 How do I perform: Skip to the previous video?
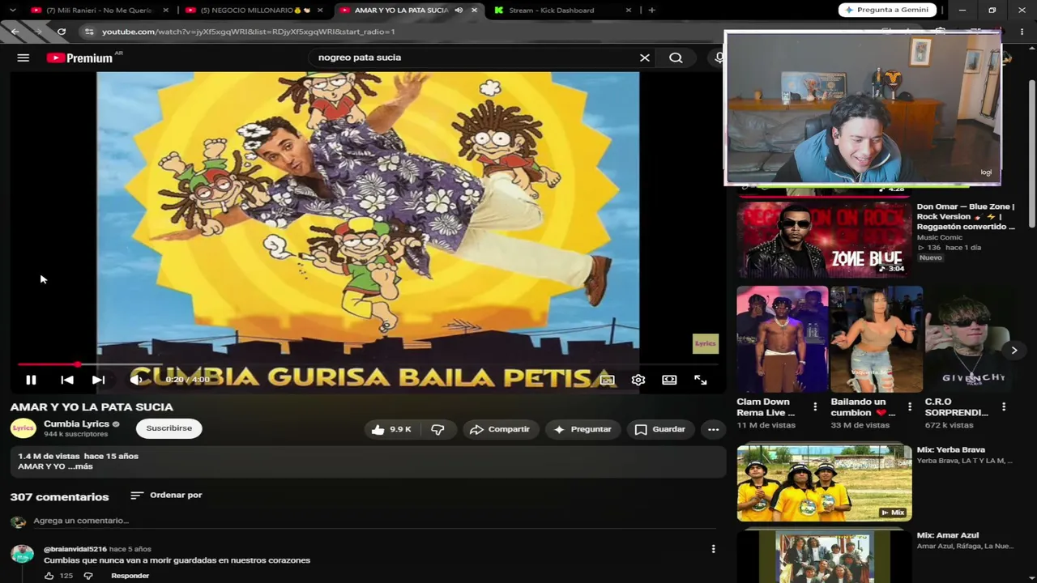pyautogui.click(x=67, y=380)
